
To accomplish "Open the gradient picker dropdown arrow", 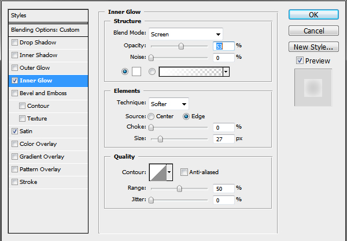I will tap(226, 71).
